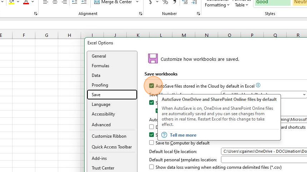307x172 pixels.
Task: Open the Conditional Formatting dropdown
Action: click(x=217, y=5)
